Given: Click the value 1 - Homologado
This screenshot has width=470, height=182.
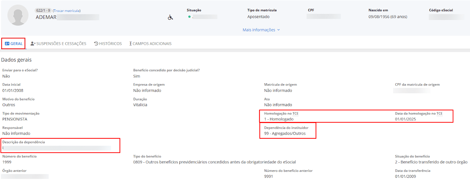Looking at the screenshot, I should click(279, 119).
